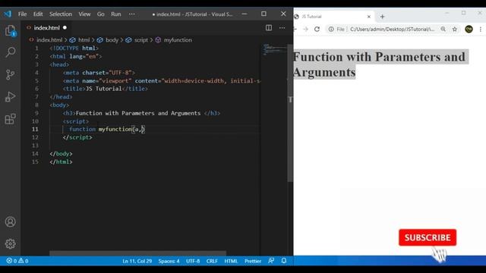Click the code minimap
Viewport: 486px width, 273px height.
click(275, 49)
